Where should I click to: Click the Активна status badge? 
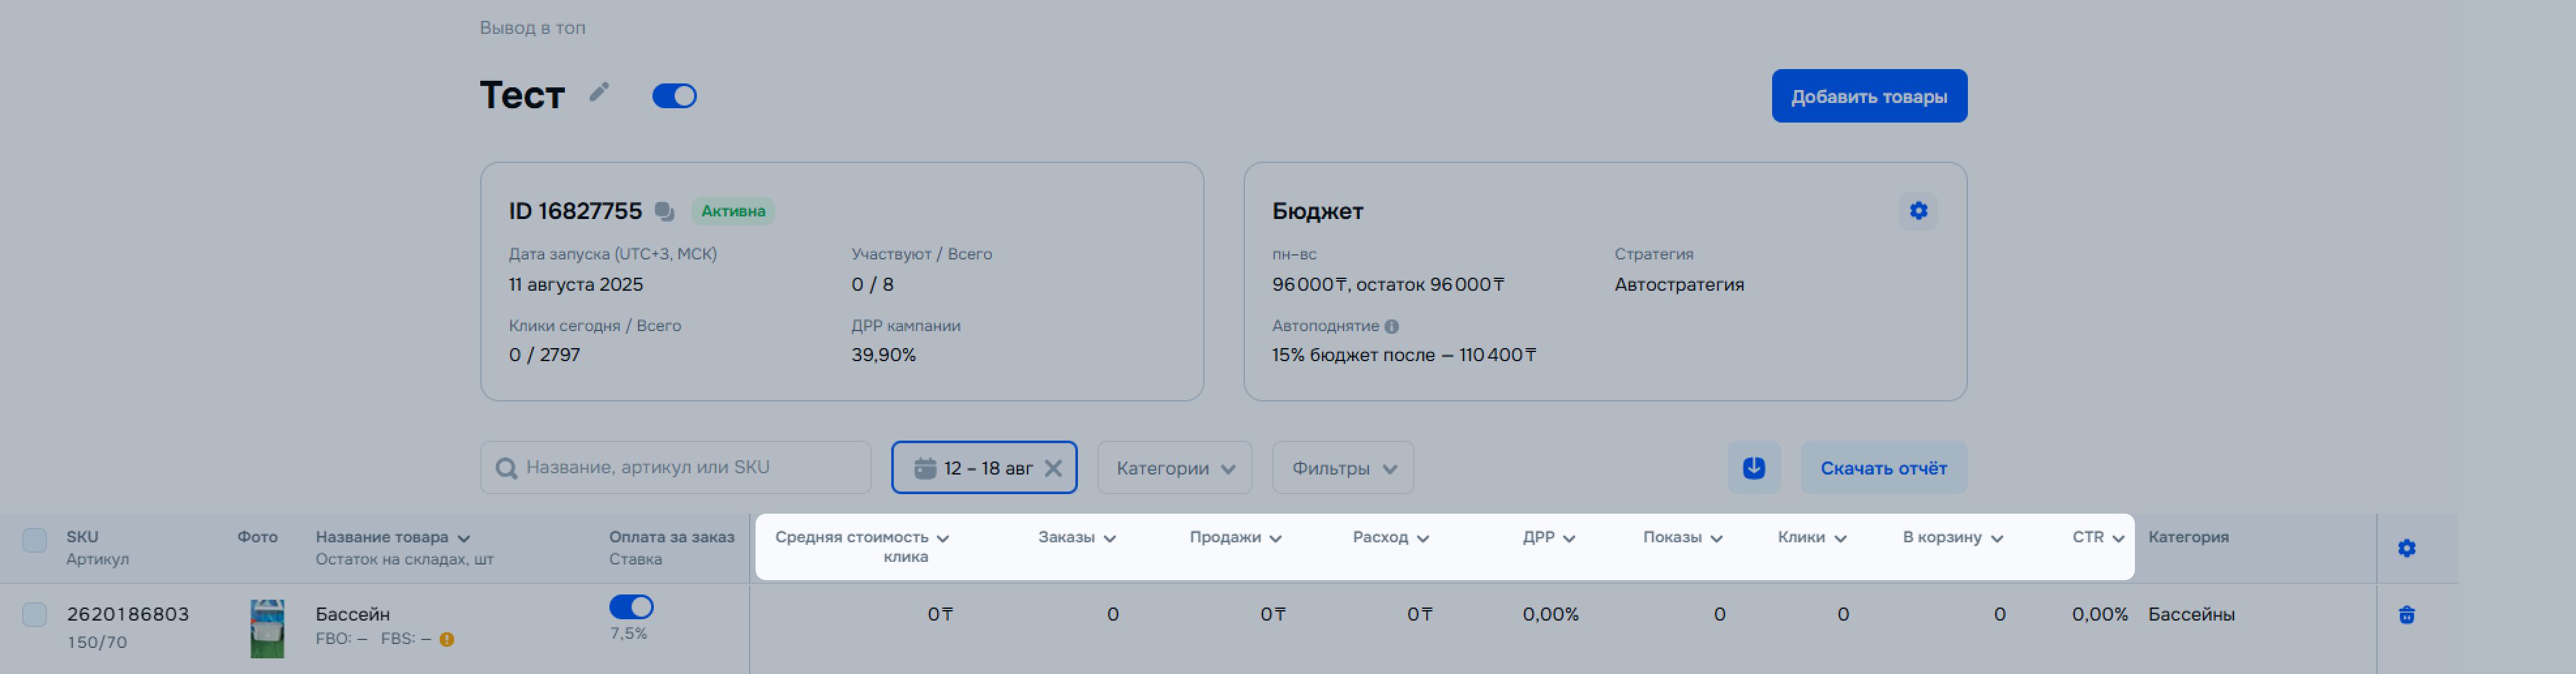(x=733, y=211)
